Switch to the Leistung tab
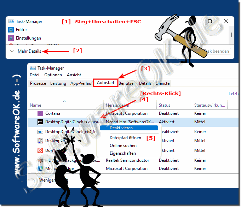The height and width of the screenshot is (207, 241). [58, 83]
